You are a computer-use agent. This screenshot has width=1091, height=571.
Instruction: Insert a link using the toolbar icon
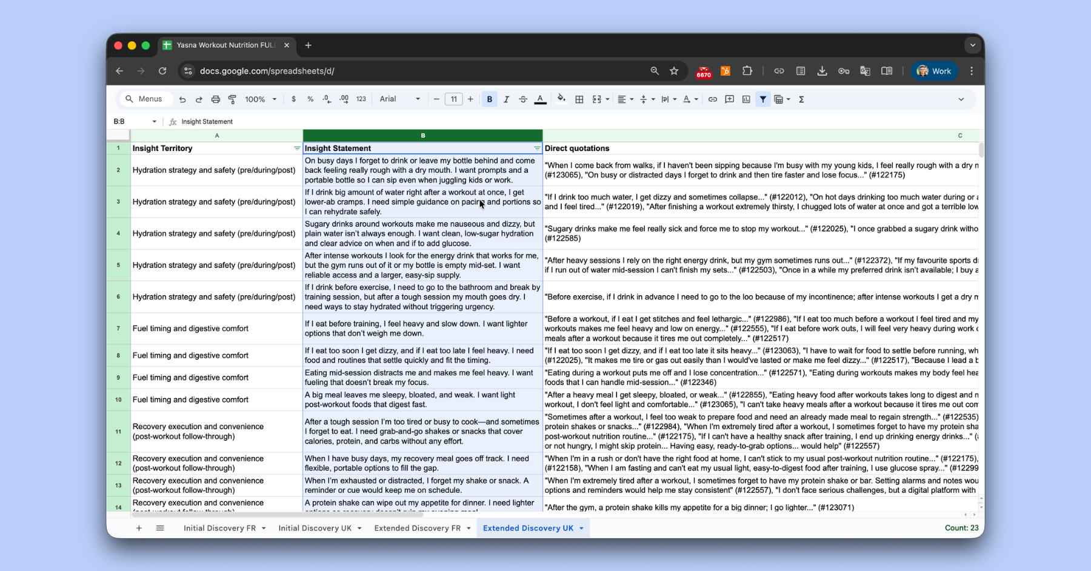click(713, 99)
